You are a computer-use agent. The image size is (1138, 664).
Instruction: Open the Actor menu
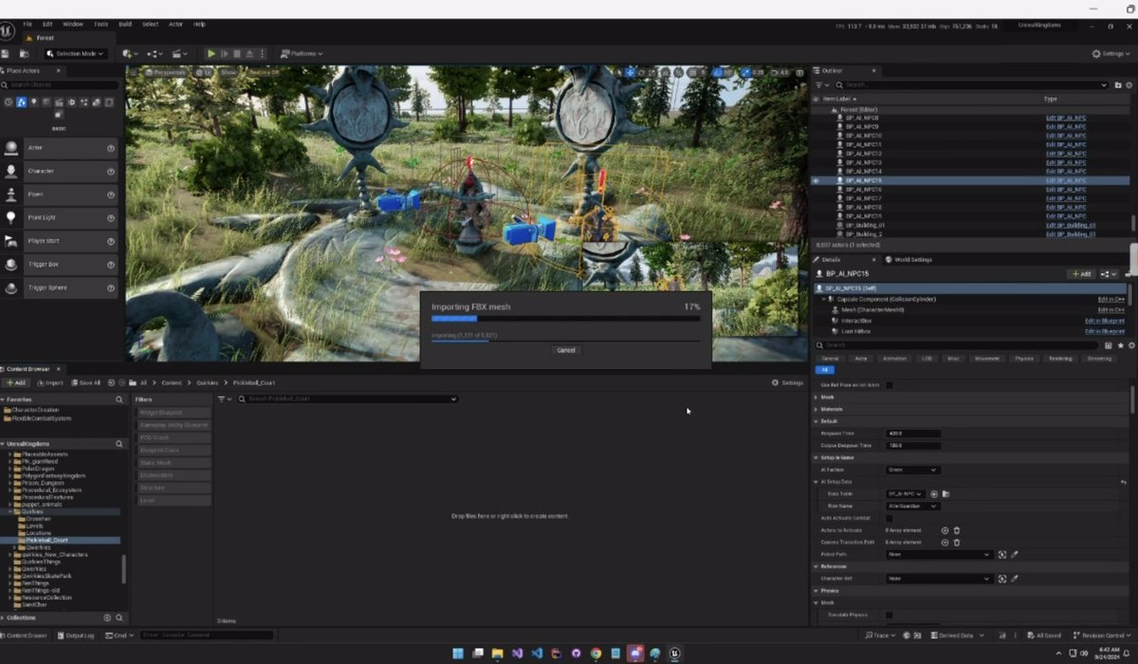coord(175,24)
